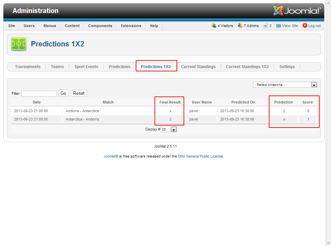Image resolution: width=331 pixels, height=246 pixels.
Task: Open the Extensions menu
Action: [131, 26]
